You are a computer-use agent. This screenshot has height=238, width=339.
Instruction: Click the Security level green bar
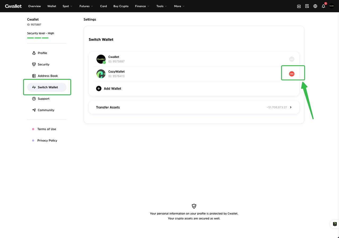(38, 38)
